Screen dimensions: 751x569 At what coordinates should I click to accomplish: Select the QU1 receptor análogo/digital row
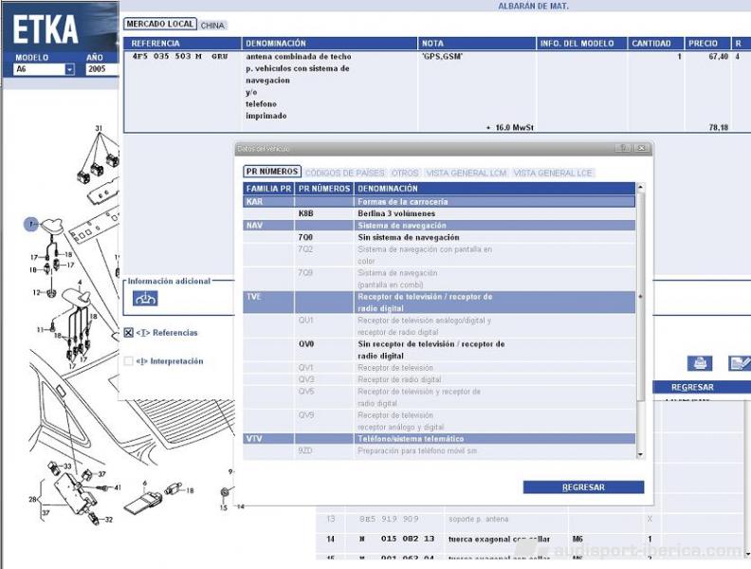click(439, 326)
